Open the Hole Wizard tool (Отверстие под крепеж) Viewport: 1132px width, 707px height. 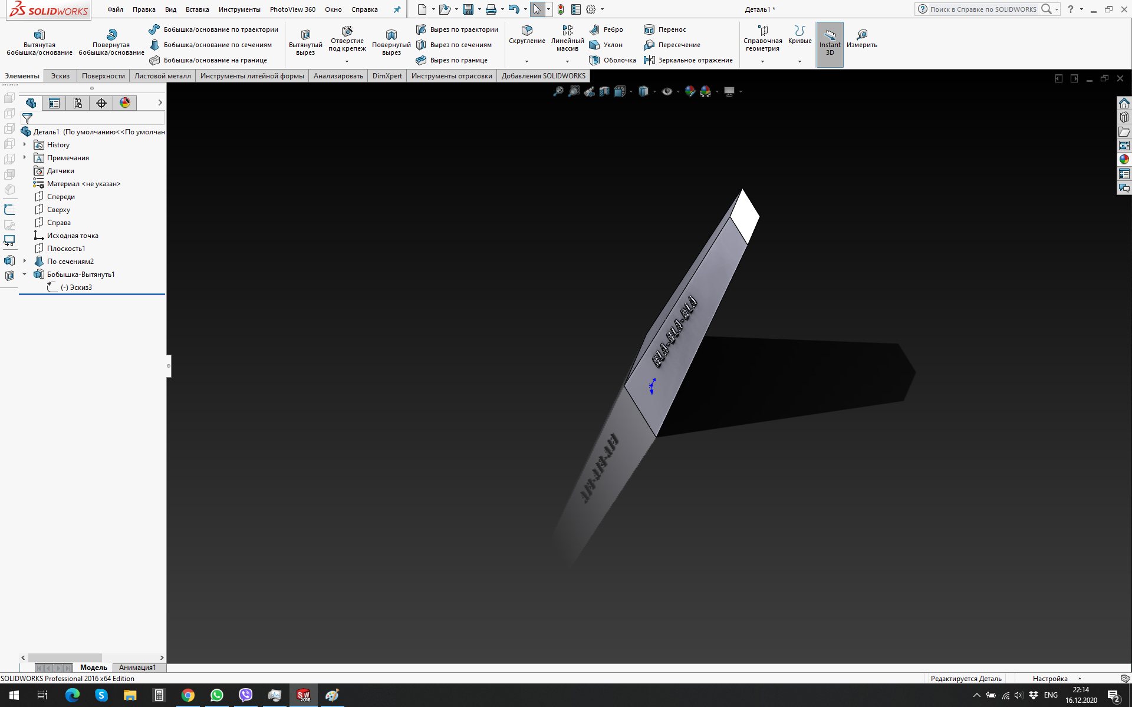pyautogui.click(x=347, y=31)
